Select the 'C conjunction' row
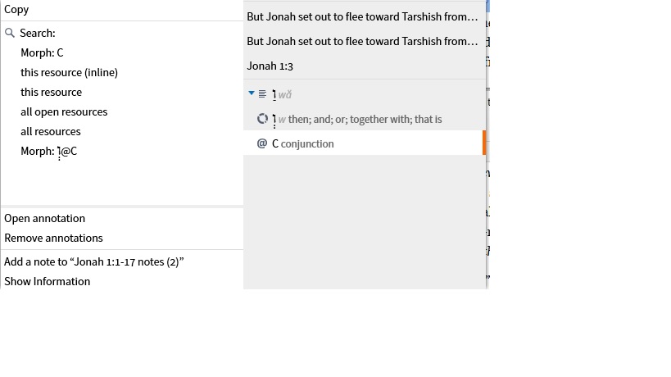Viewport: 671px width, 377px height. pos(365,143)
